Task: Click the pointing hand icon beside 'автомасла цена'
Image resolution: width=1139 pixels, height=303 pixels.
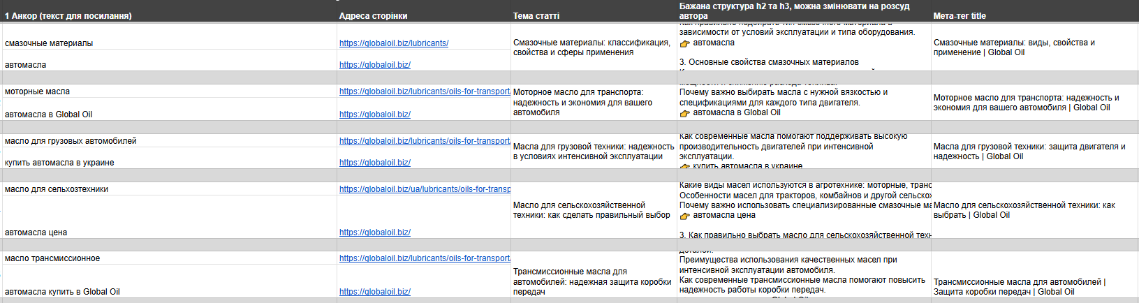Action: 684,216
